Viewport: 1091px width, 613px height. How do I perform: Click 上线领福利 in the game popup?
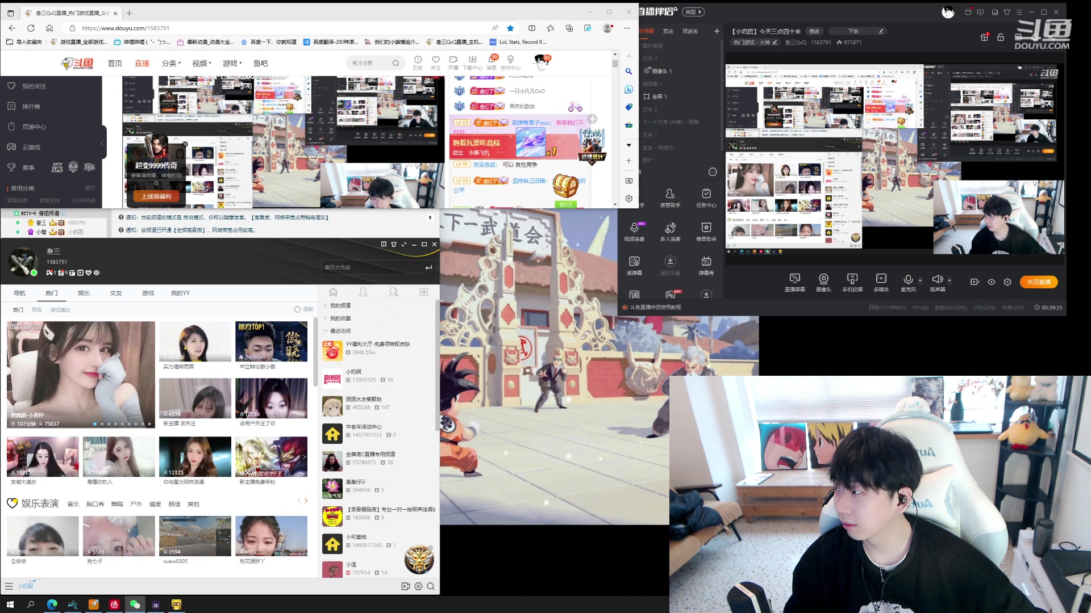point(156,196)
